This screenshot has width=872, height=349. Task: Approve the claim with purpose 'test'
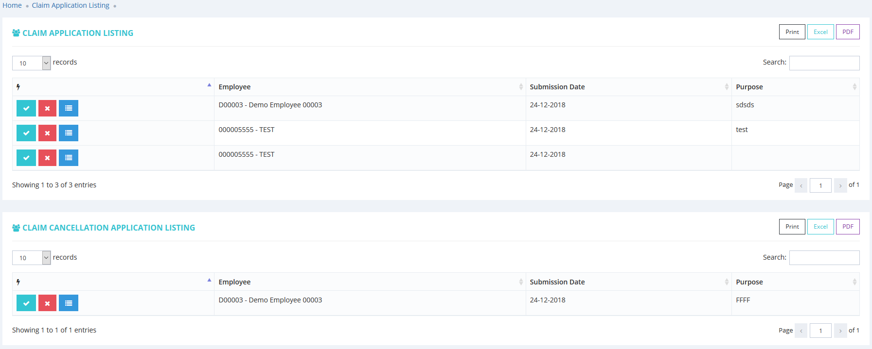pos(26,133)
